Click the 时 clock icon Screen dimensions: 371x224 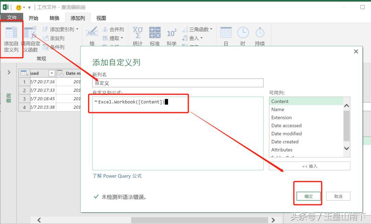coord(243,34)
